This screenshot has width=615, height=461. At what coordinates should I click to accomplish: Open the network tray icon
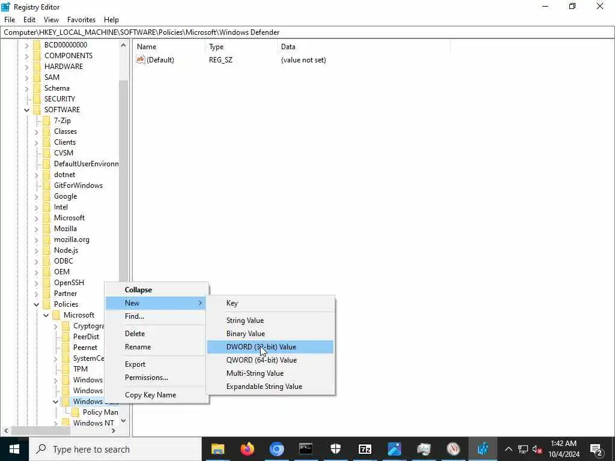[x=523, y=449]
